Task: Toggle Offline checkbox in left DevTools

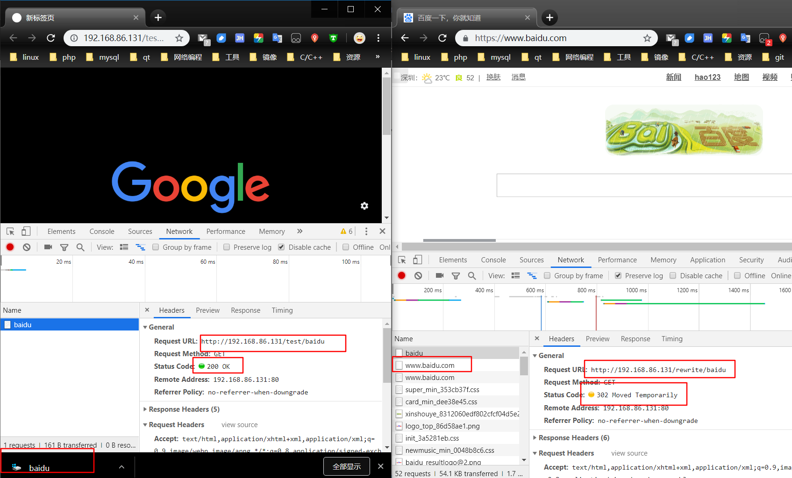Action: (346, 247)
